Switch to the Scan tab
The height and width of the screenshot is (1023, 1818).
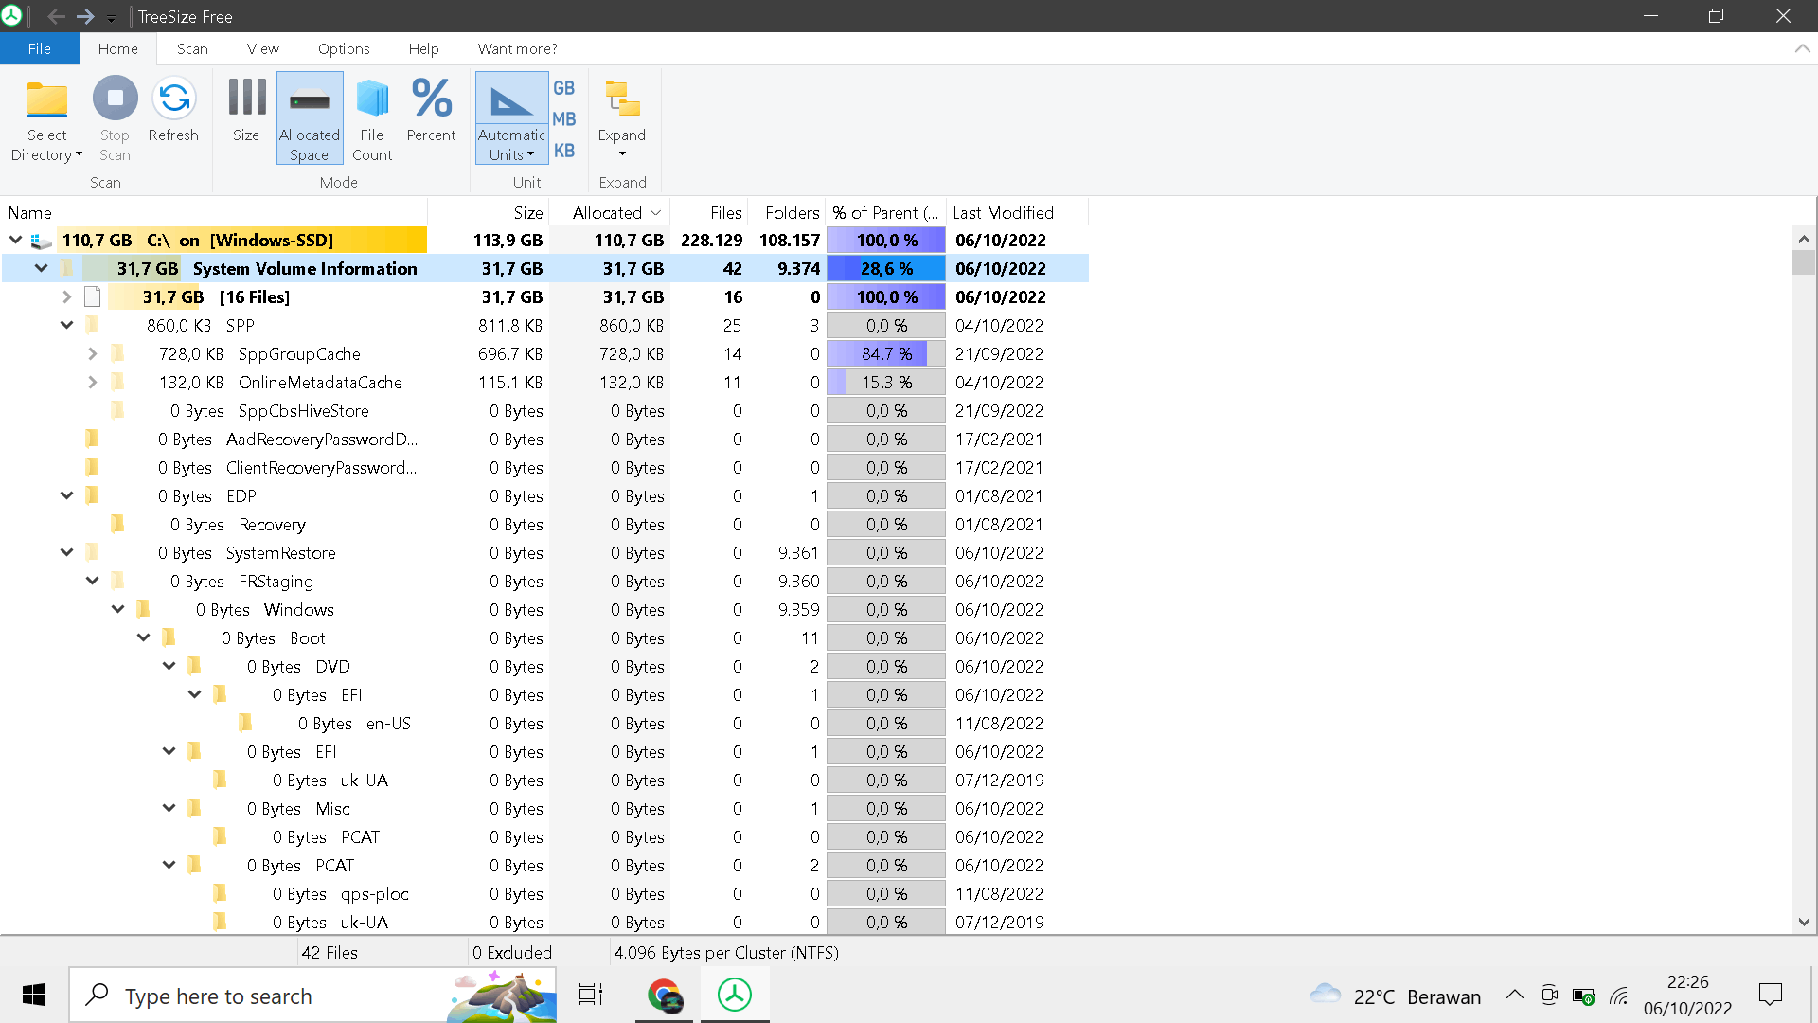pos(192,48)
